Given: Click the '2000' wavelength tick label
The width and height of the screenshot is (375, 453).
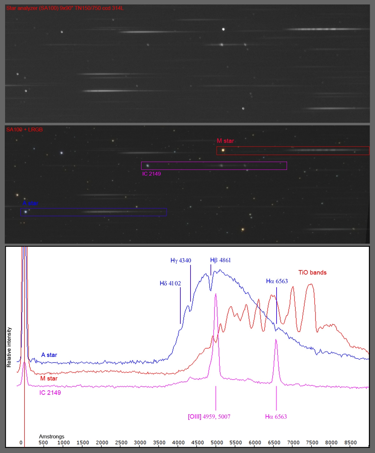Looking at the screenshot, I should tap(102, 443).
